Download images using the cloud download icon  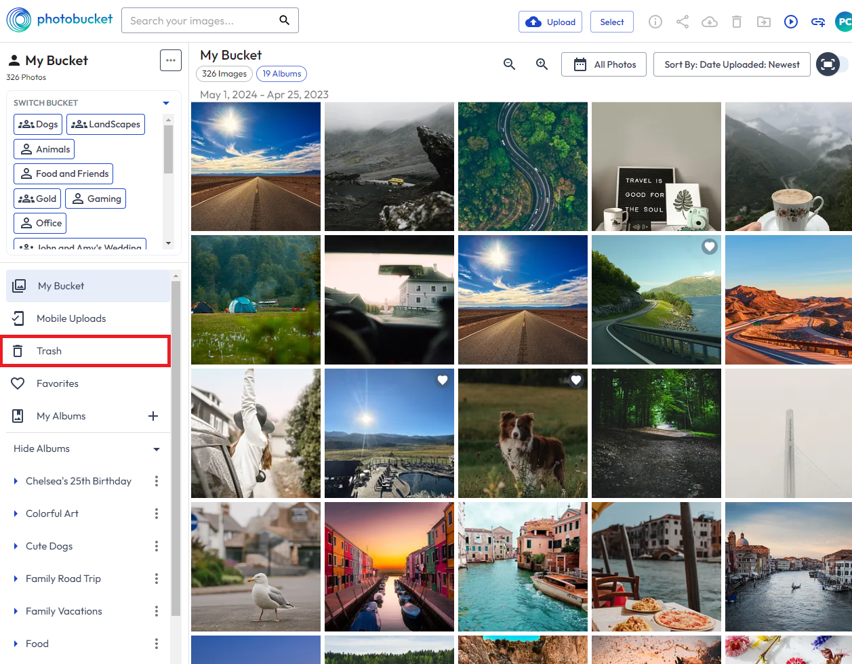[x=710, y=22]
